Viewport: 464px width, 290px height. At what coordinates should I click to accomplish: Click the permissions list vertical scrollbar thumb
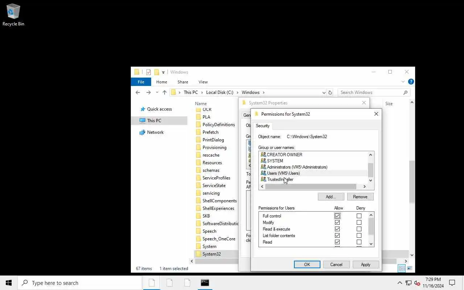370,227
